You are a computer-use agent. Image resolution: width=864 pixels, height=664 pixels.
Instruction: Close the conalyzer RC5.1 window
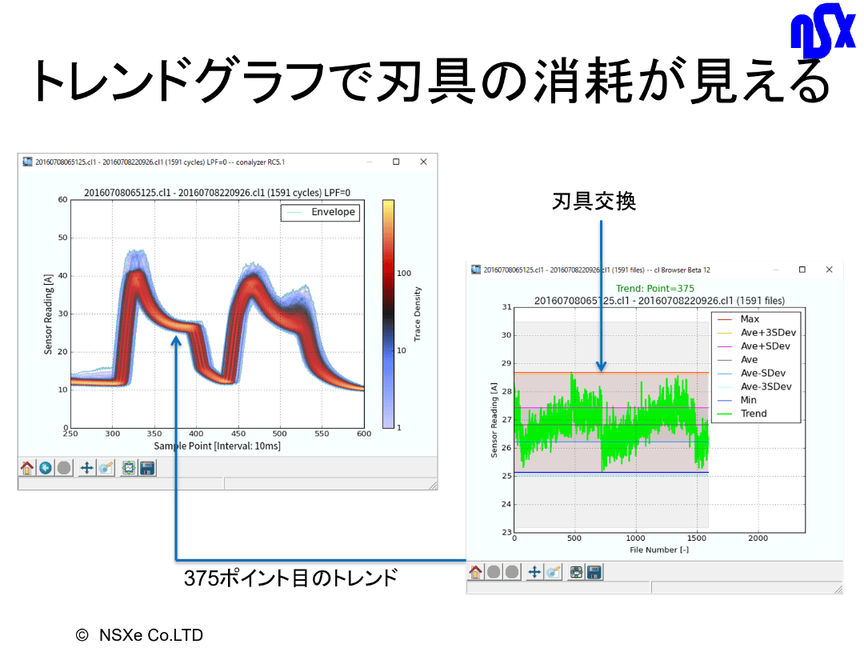(423, 162)
